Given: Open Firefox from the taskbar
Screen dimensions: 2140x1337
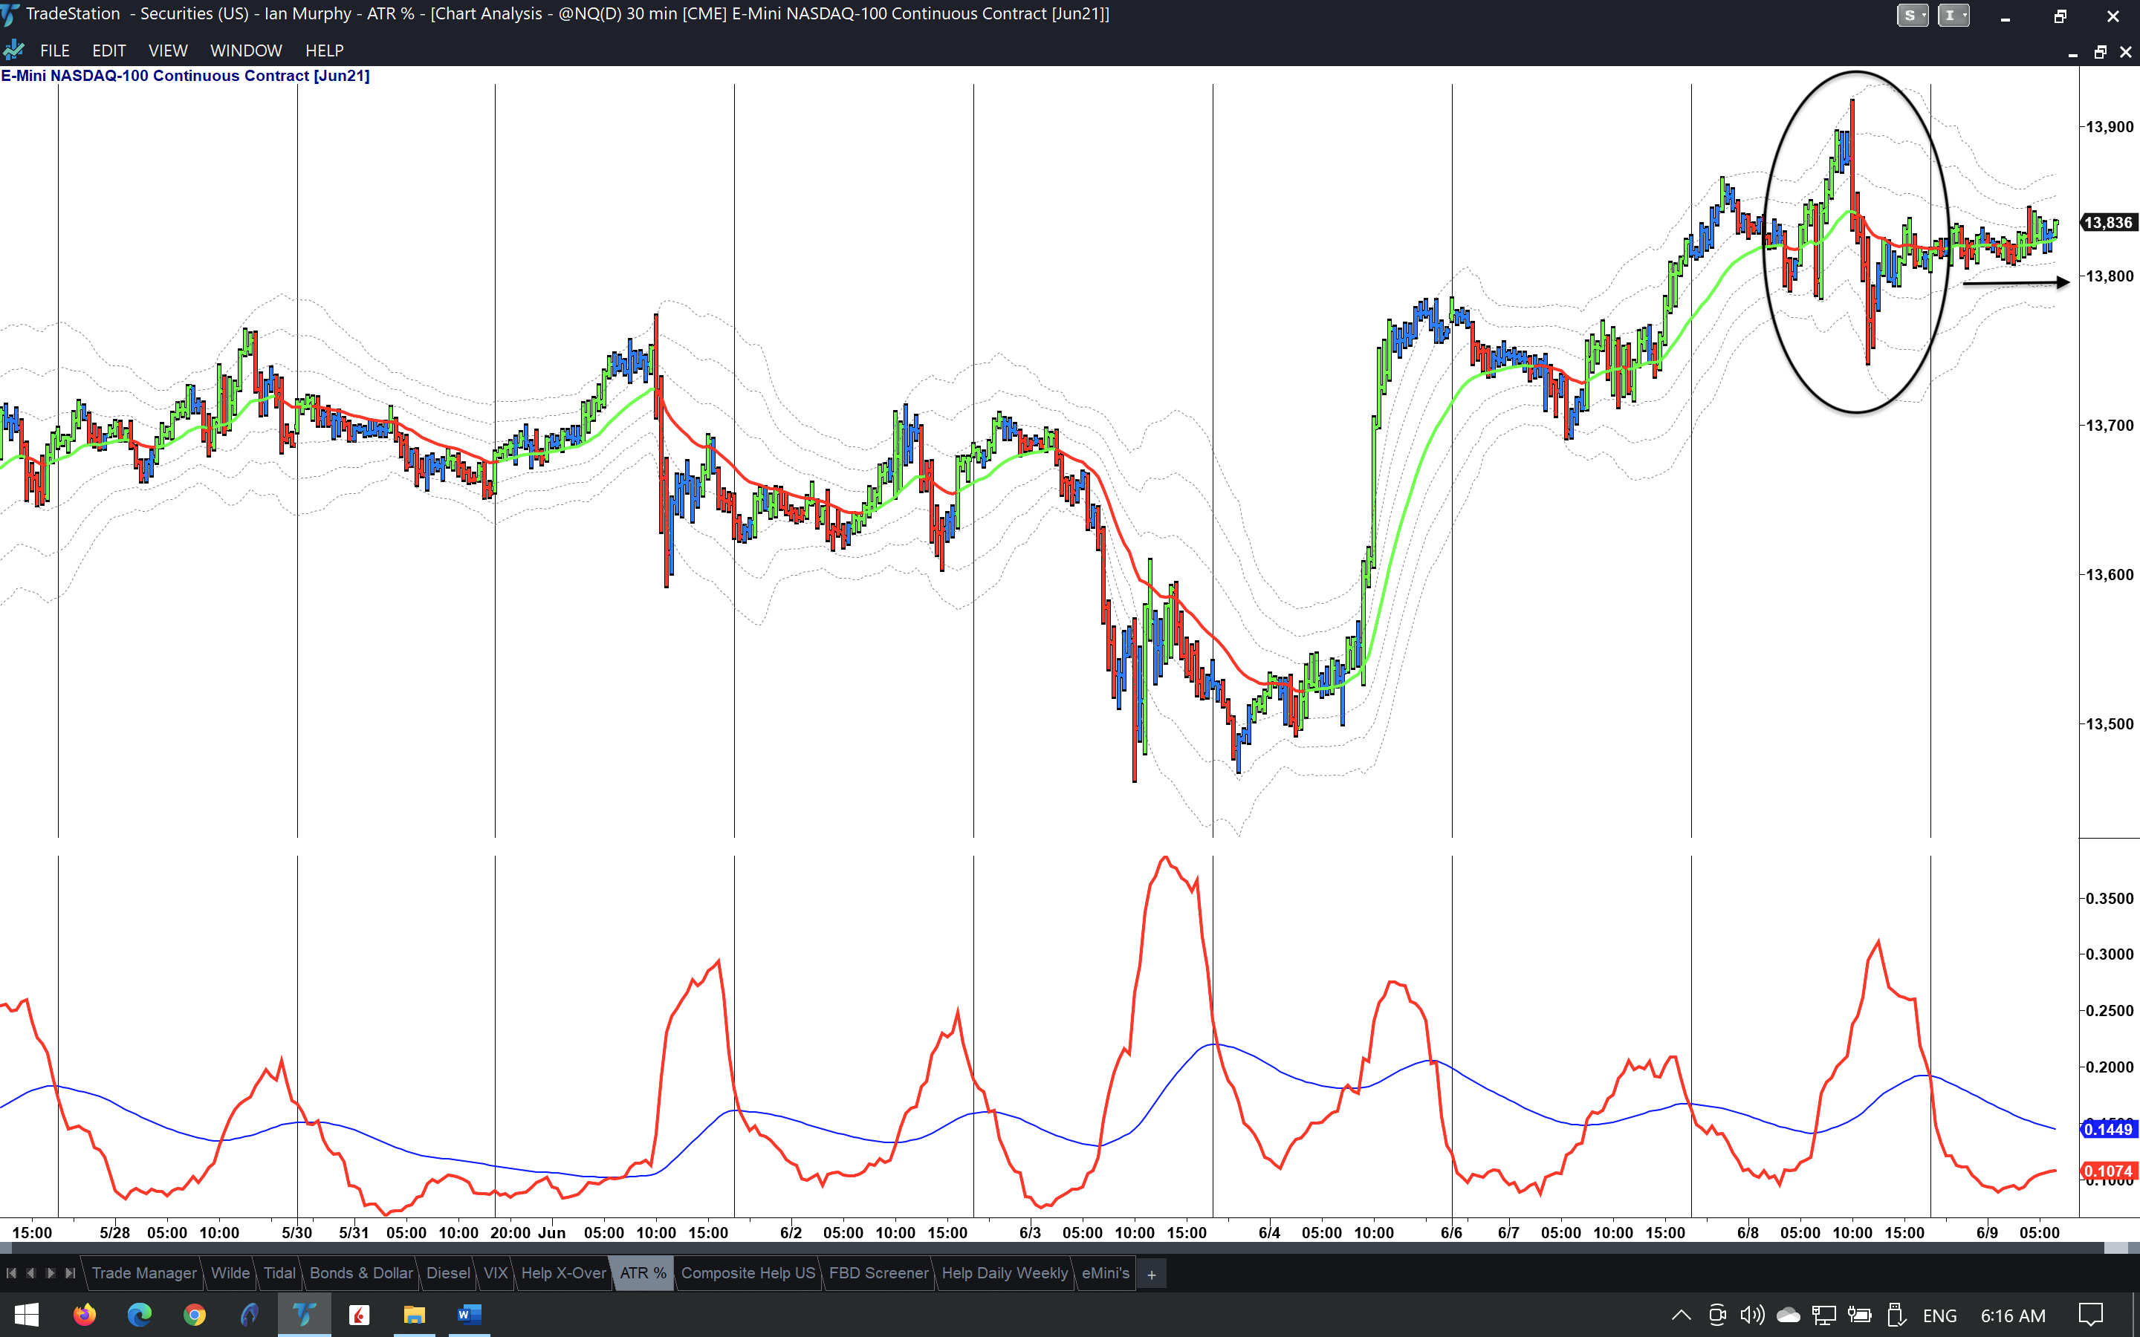Looking at the screenshot, I should click(84, 1315).
